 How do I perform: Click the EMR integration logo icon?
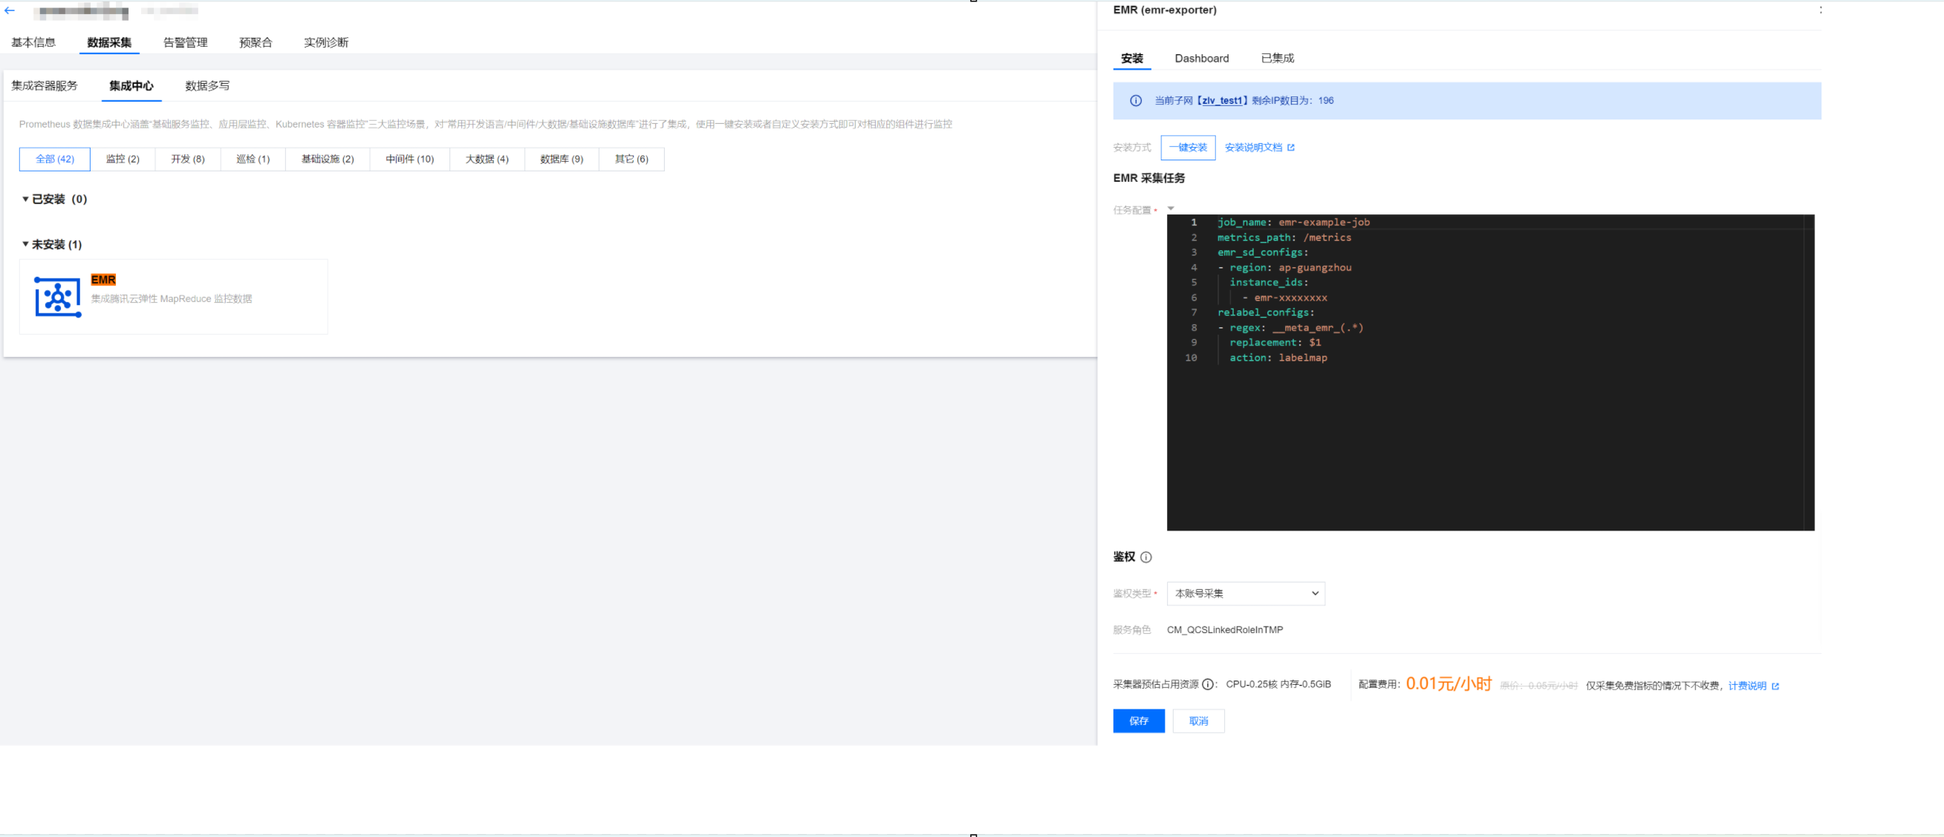57,297
